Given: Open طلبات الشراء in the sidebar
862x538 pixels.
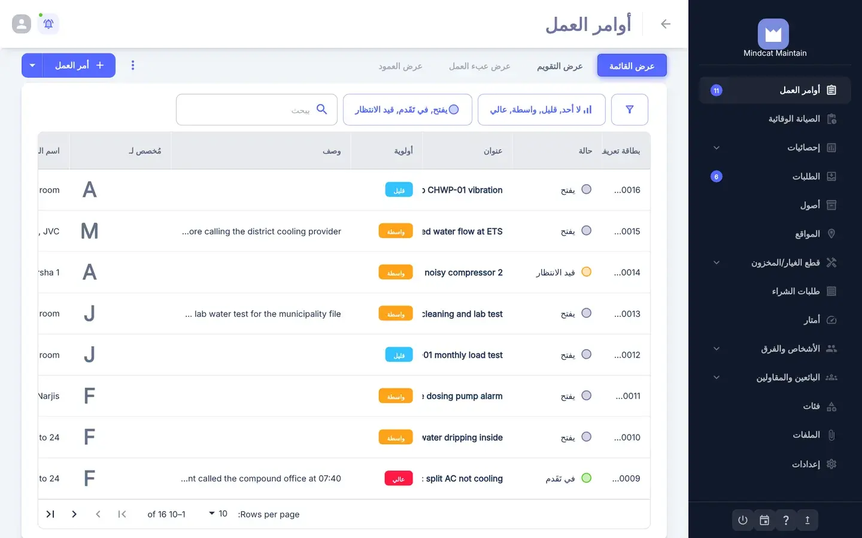Looking at the screenshot, I should (x=775, y=291).
